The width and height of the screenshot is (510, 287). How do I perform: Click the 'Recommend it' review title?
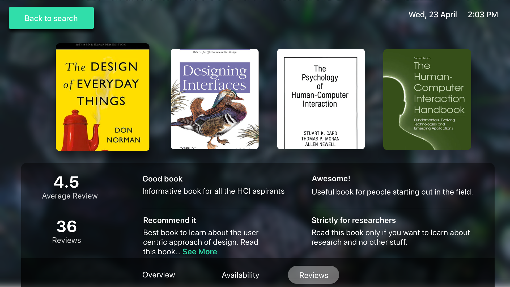pyautogui.click(x=169, y=220)
